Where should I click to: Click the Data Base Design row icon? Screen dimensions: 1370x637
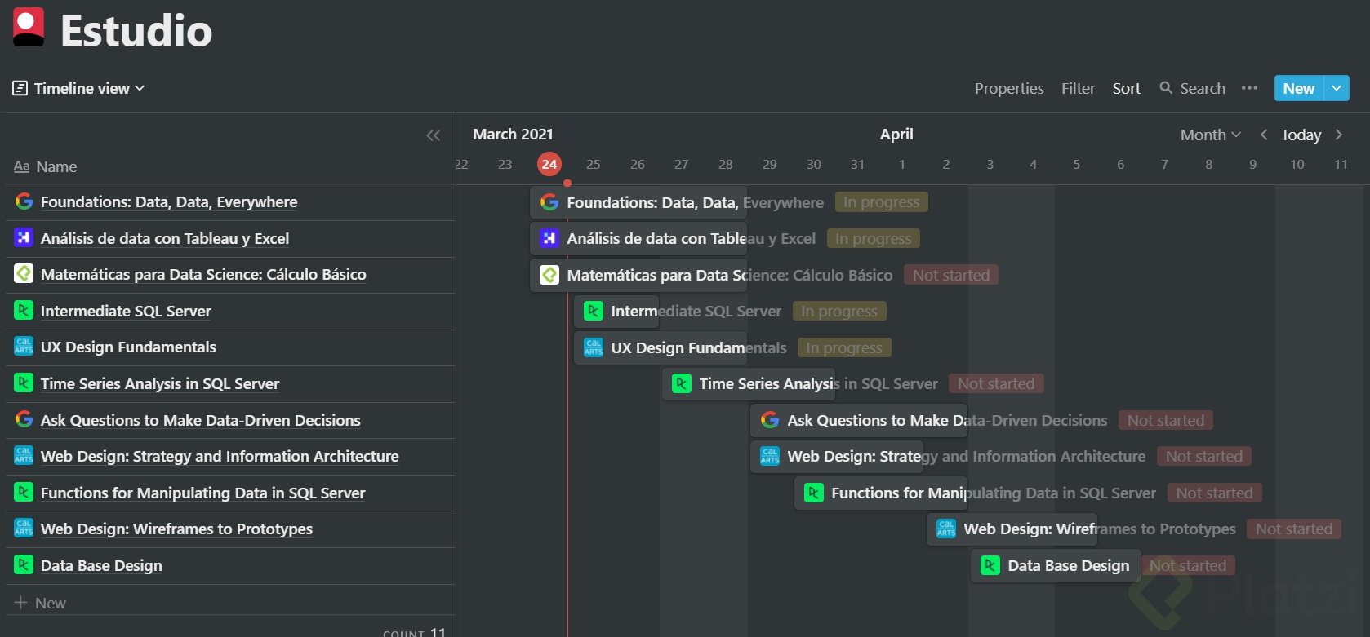pyautogui.click(x=24, y=564)
